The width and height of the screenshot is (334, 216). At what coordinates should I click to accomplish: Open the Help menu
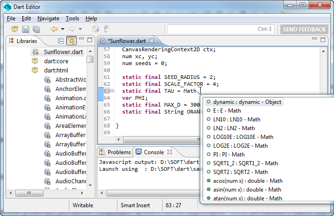[x=91, y=18]
